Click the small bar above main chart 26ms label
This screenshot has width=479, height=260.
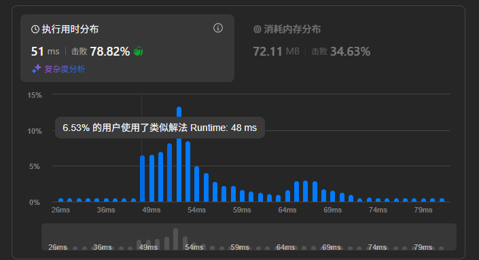[60, 200]
